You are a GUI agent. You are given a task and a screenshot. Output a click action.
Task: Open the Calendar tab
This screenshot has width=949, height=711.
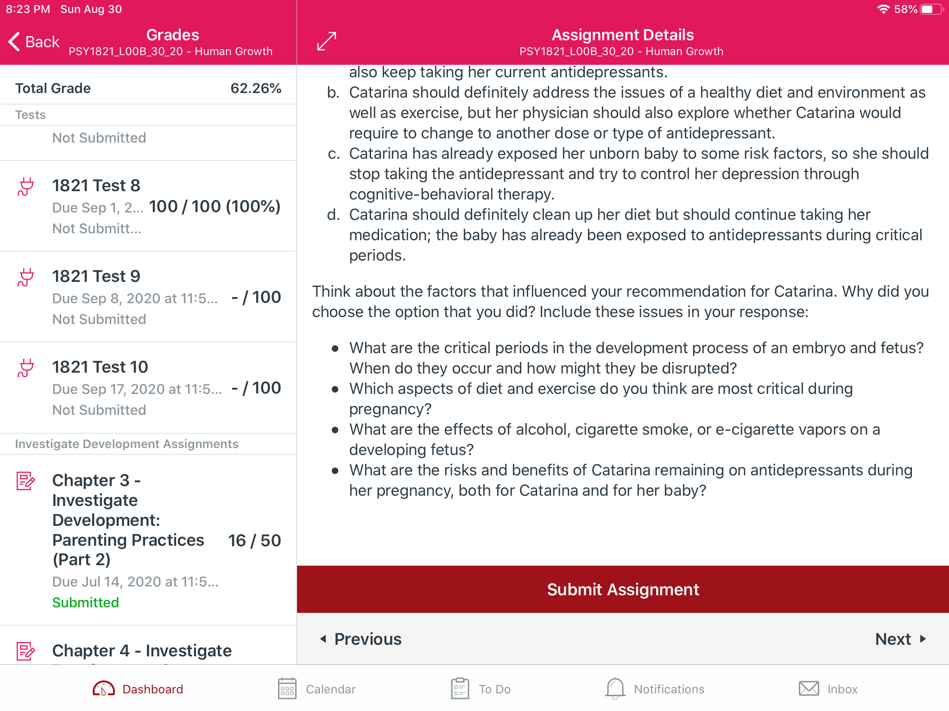click(x=317, y=689)
